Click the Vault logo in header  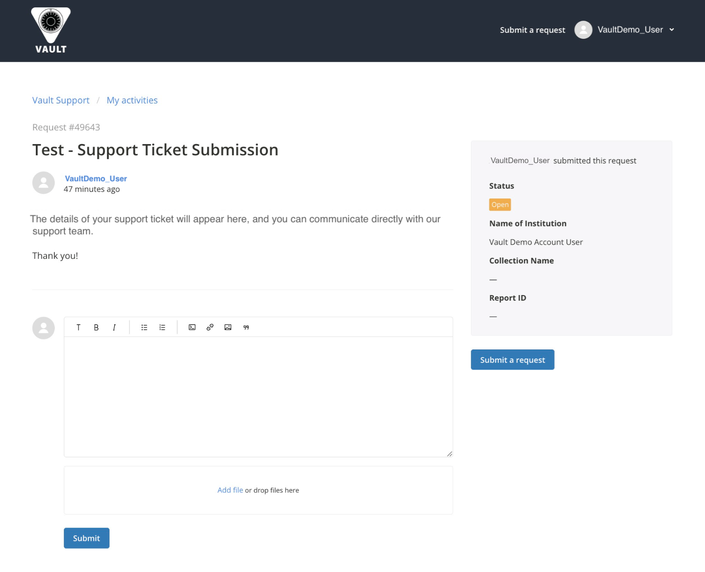51,31
